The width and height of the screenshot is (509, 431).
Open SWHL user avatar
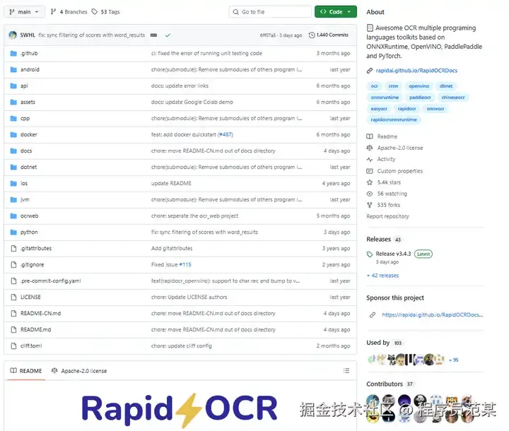[x=13, y=35]
